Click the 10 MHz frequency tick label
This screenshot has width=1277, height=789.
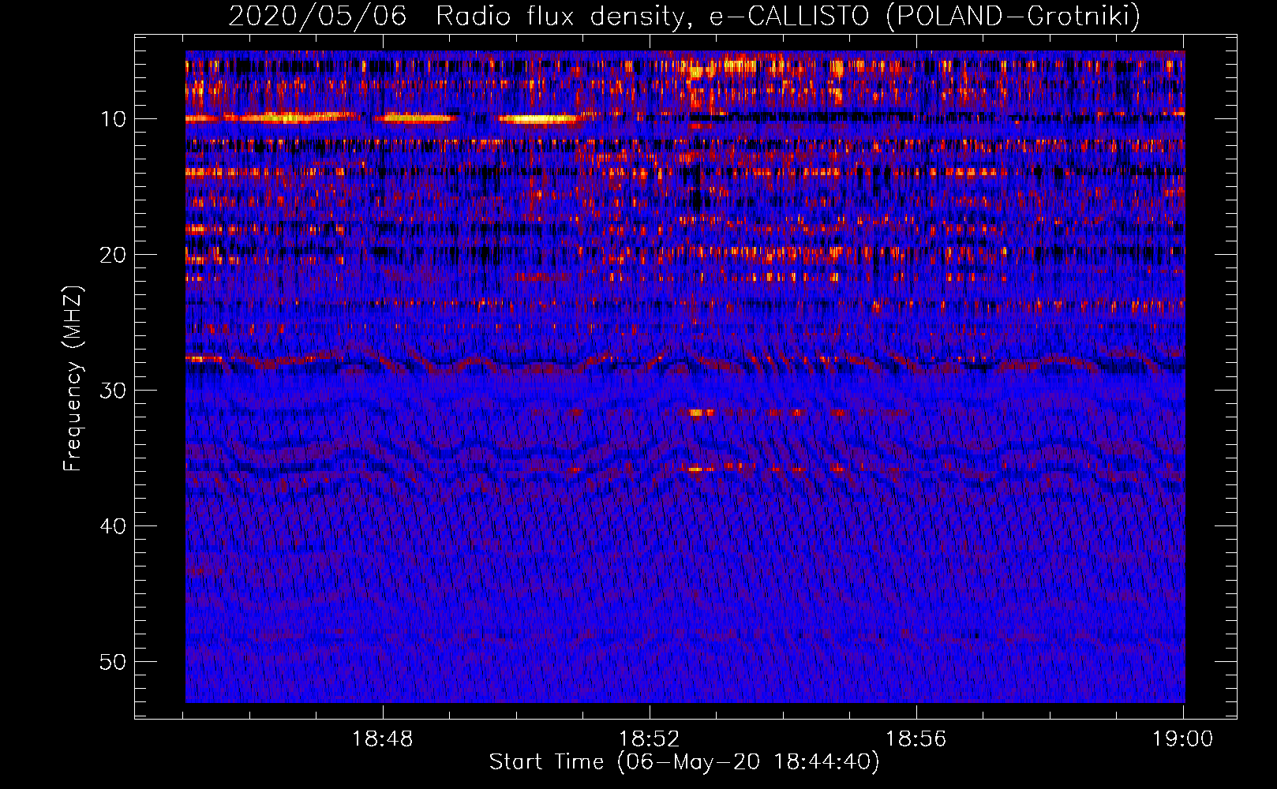113,119
